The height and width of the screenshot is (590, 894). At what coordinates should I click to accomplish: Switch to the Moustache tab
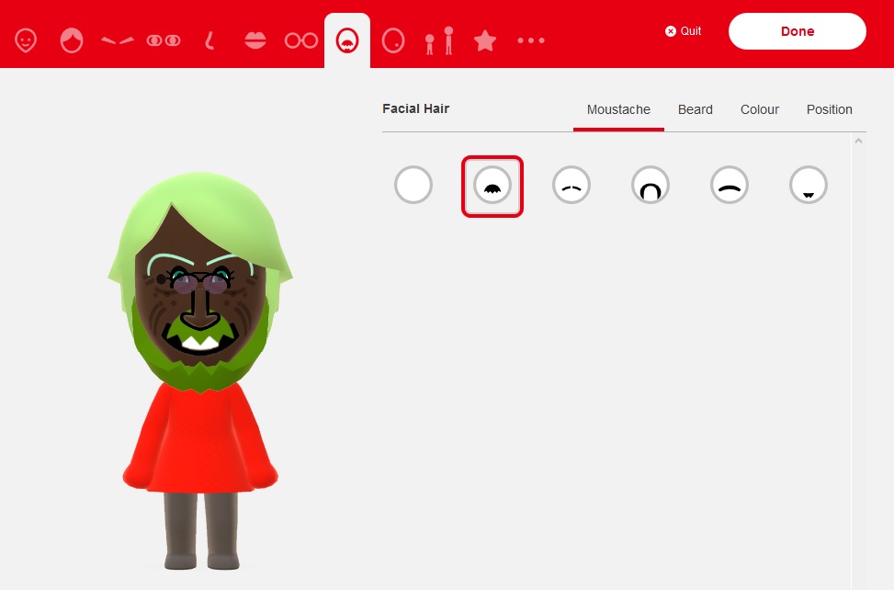[x=618, y=109]
